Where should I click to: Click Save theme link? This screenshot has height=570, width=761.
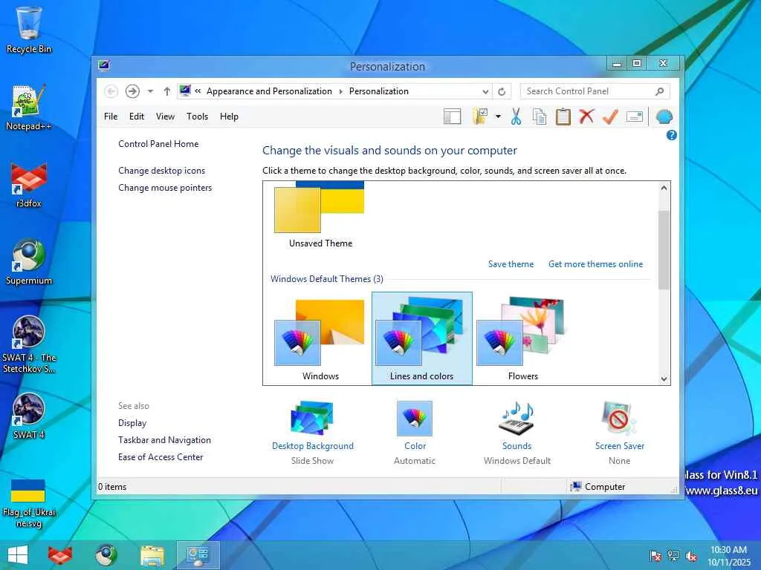[x=511, y=264]
